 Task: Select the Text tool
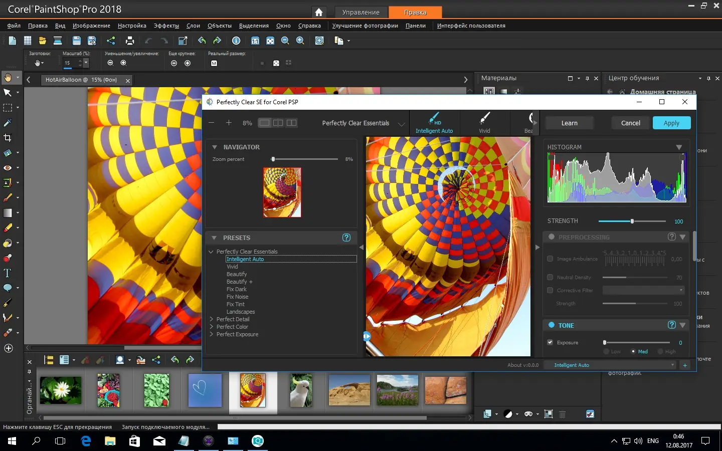point(8,273)
